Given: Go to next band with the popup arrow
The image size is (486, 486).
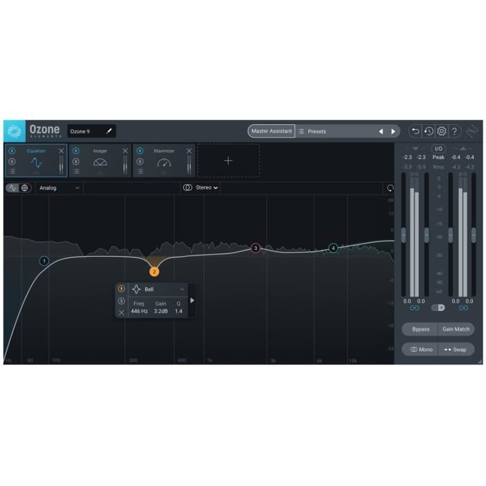Looking at the screenshot, I should click(192, 301).
